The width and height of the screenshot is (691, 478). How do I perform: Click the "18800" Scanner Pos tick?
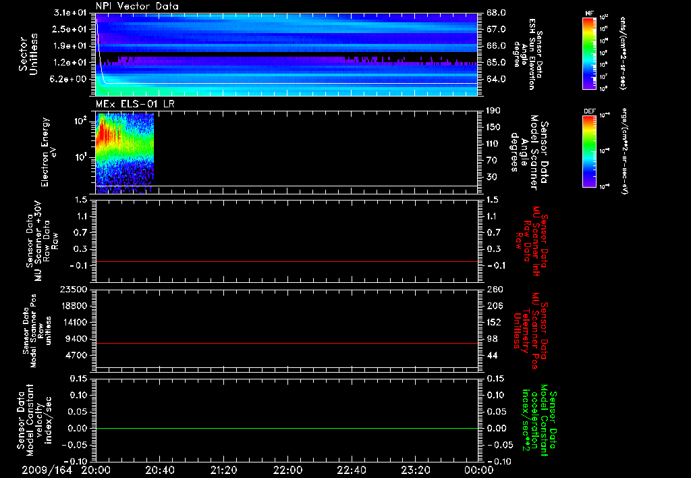74,306
